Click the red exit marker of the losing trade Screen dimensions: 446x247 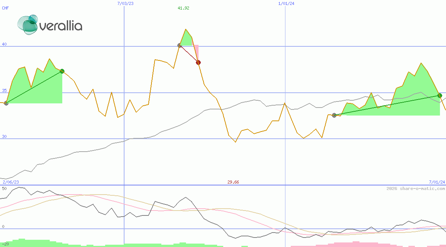pyautogui.click(x=198, y=62)
